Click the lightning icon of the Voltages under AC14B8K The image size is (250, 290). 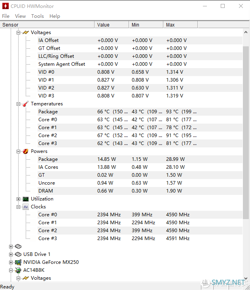26,278
